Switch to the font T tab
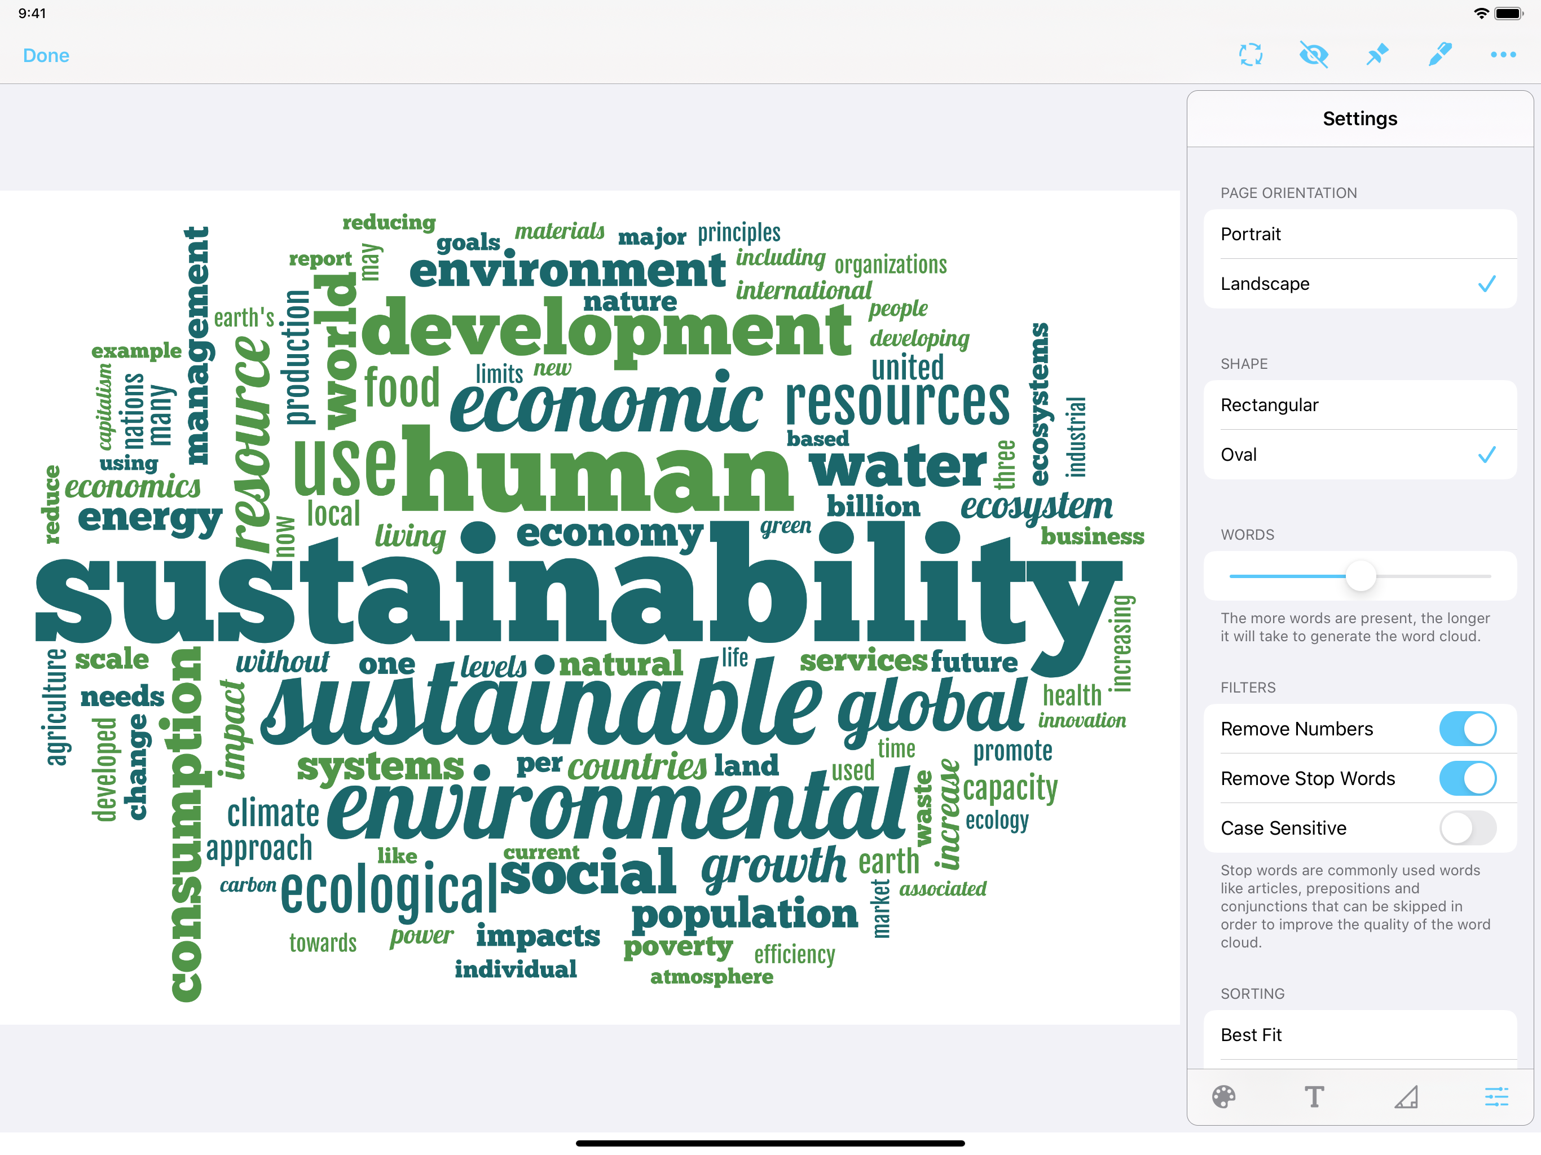 coord(1314,1096)
